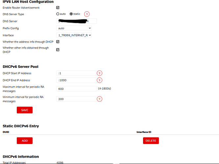Toggle address info through DHCP checkbox
The height and width of the screenshot is (164, 219).
coord(58,42)
